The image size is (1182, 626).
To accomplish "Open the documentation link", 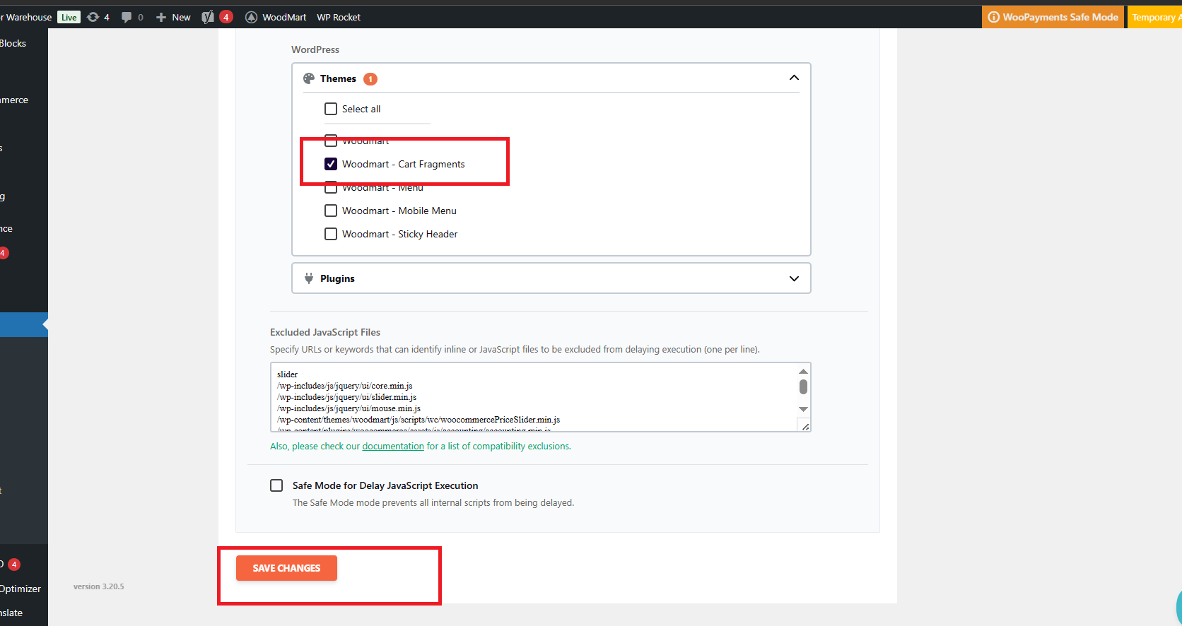I will pyautogui.click(x=393, y=447).
